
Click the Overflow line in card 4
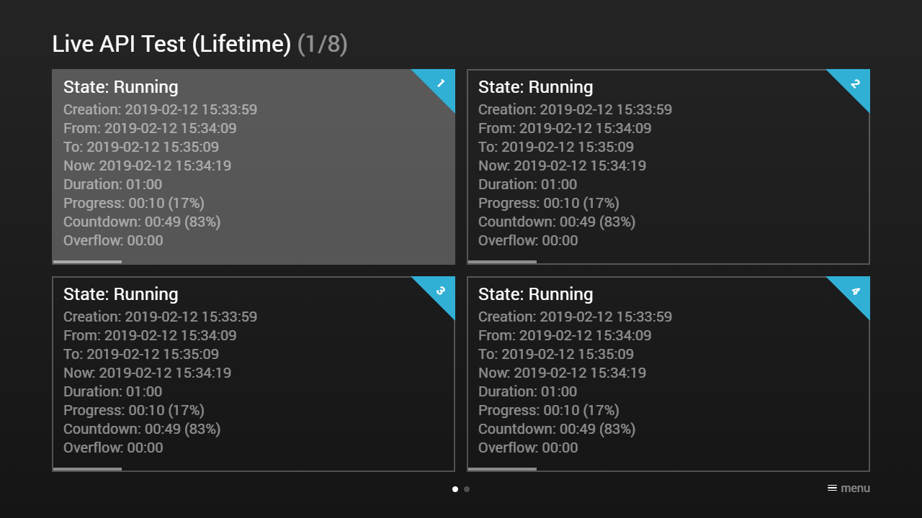coord(527,447)
